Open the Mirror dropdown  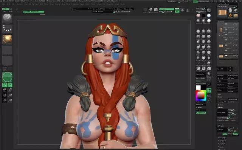81,9
